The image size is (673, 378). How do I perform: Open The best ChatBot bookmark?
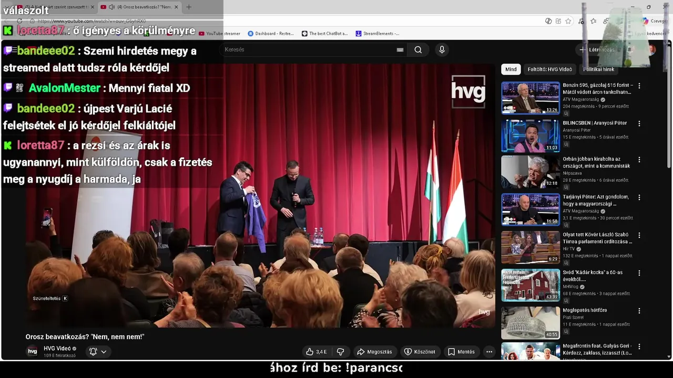(324, 34)
